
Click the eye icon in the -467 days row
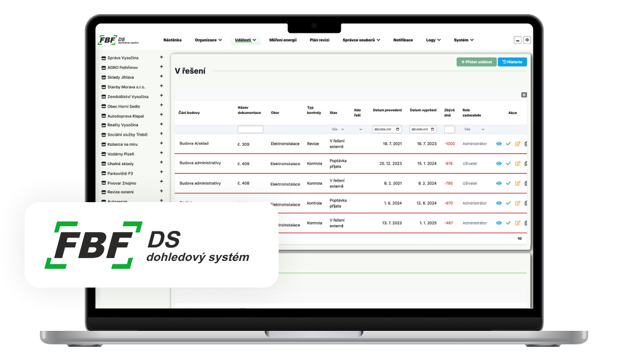coord(499,223)
